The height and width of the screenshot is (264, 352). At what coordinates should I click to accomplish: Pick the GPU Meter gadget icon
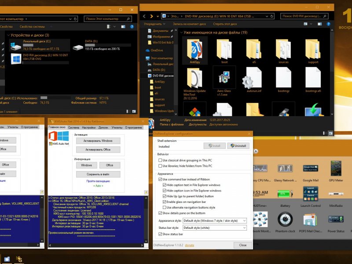pyautogui.click(x=336, y=169)
